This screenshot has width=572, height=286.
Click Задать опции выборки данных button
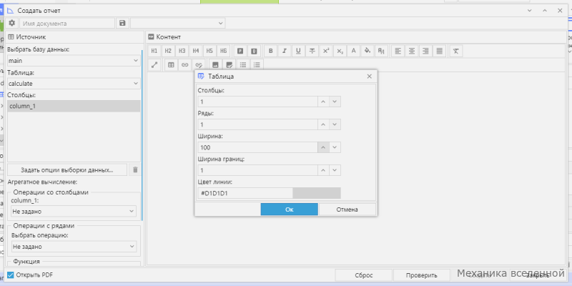pyautogui.click(x=67, y=169)
